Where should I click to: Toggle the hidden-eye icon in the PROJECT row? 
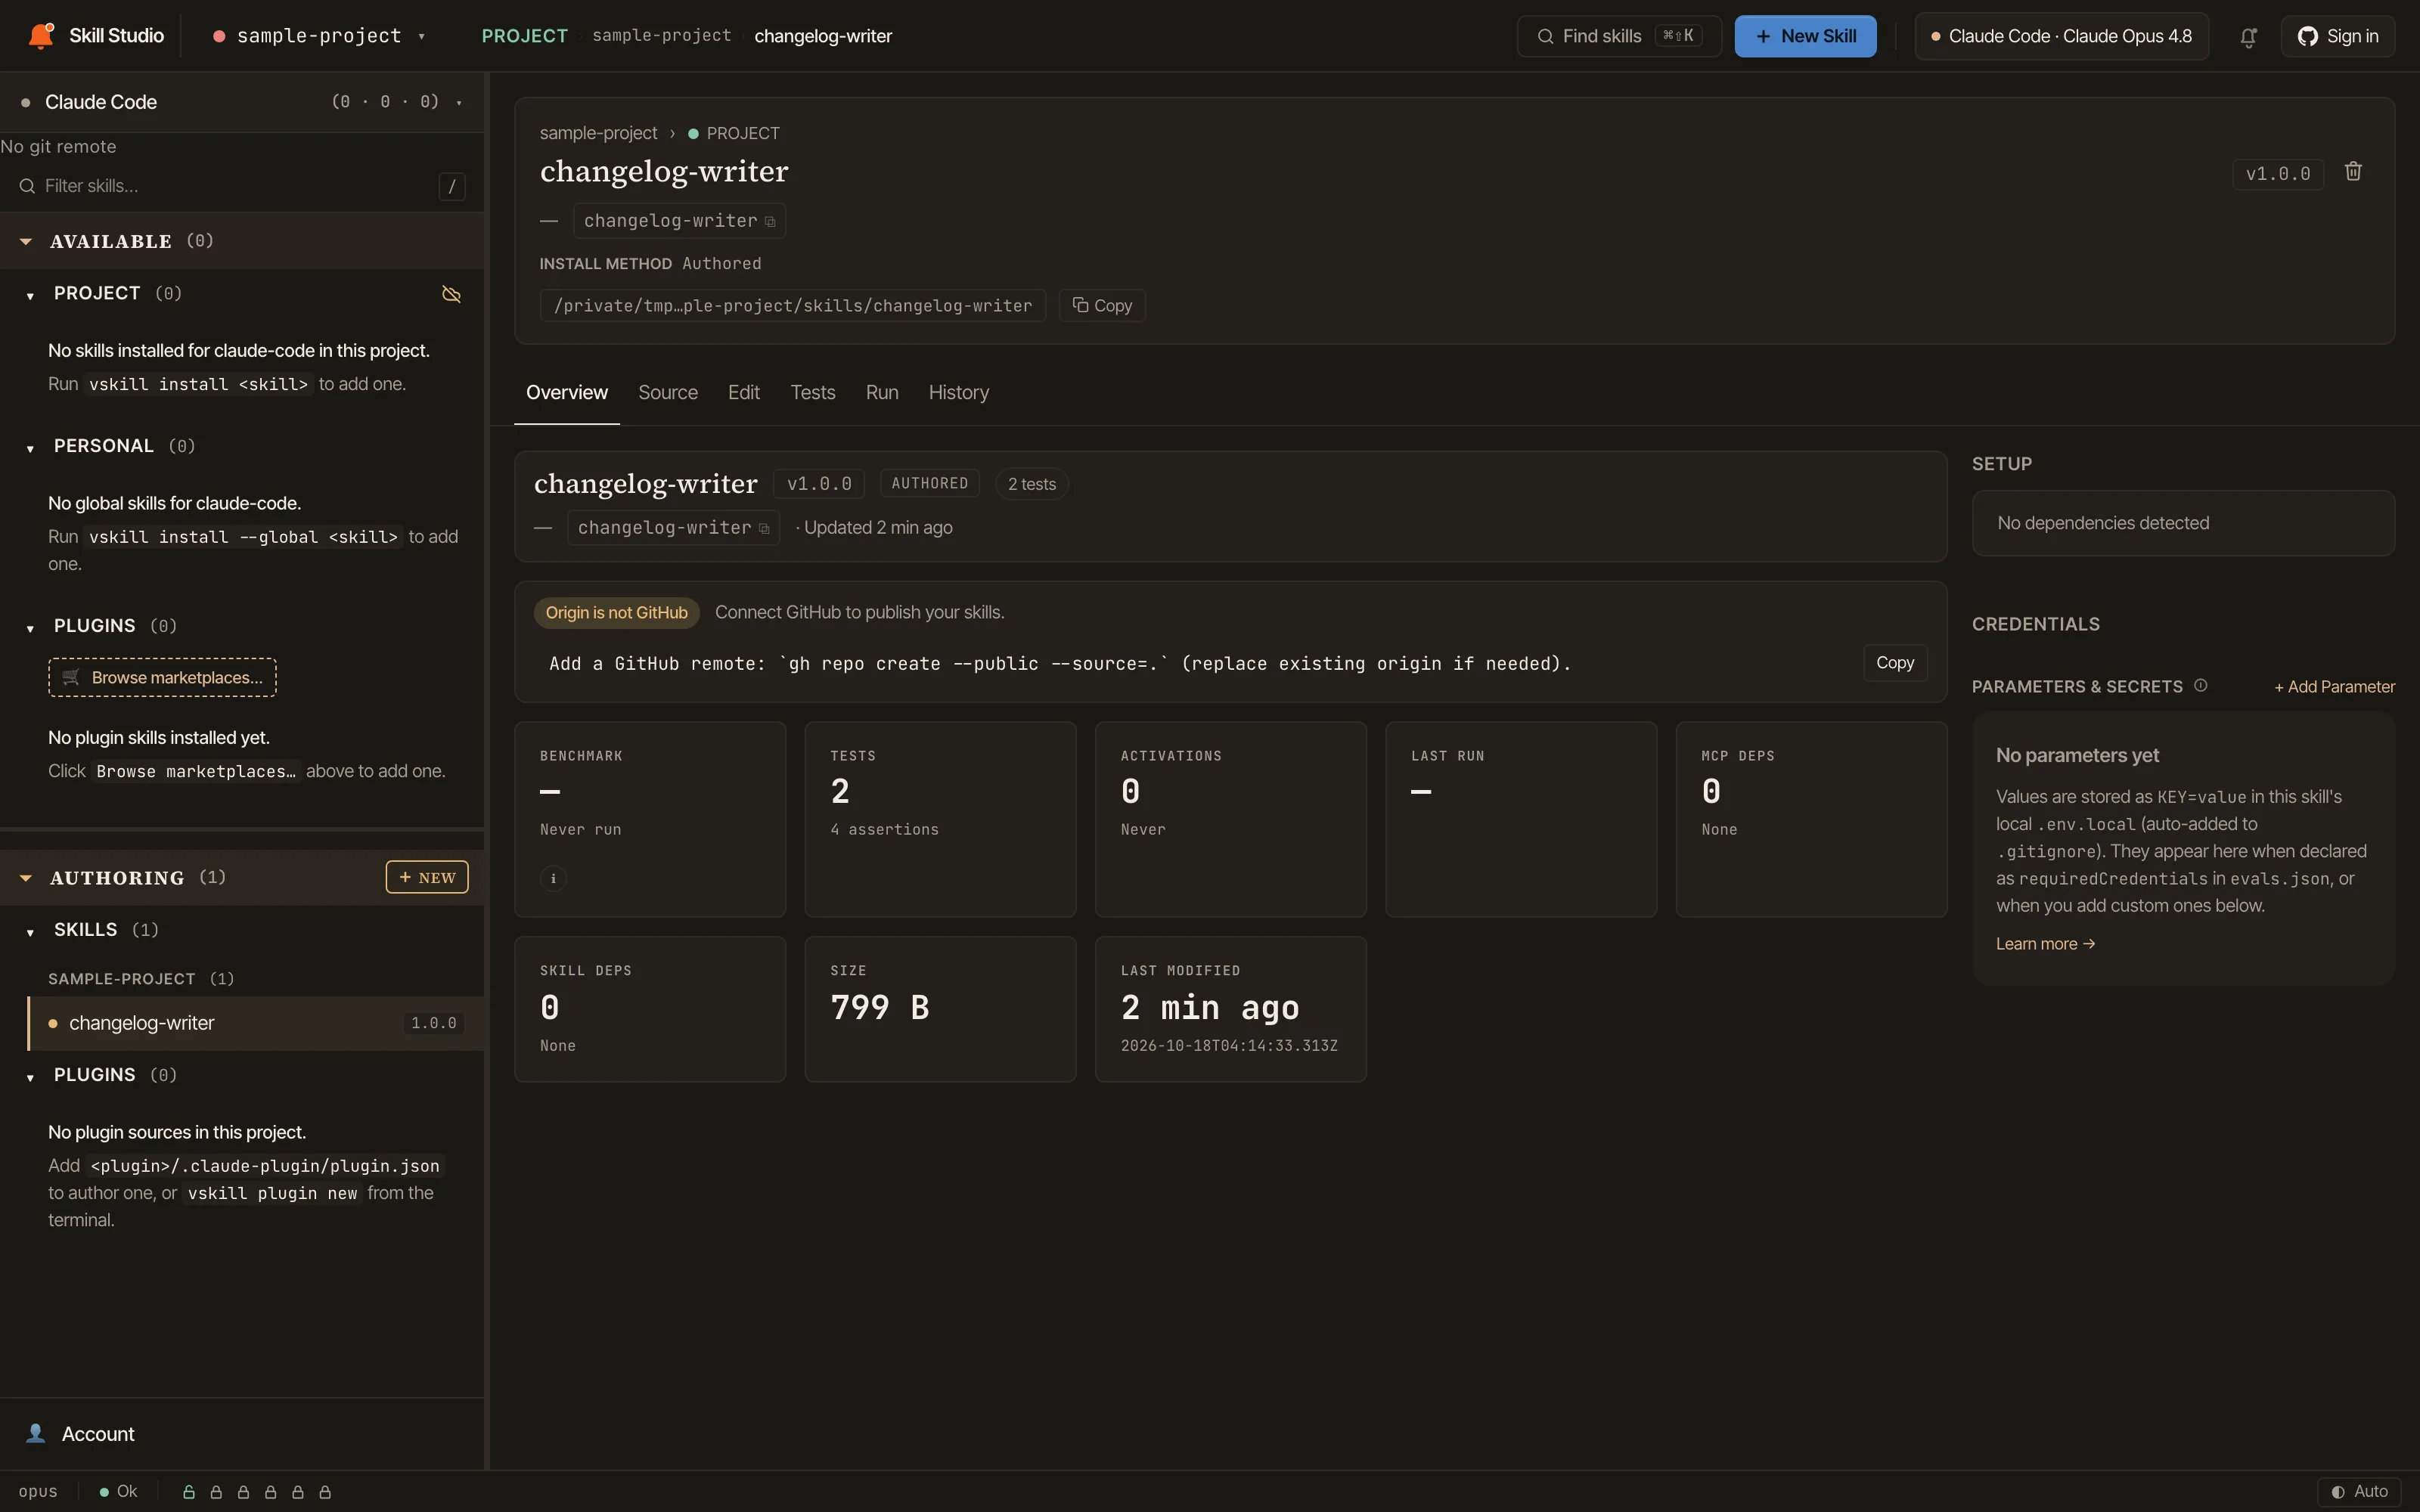(451, 294)
